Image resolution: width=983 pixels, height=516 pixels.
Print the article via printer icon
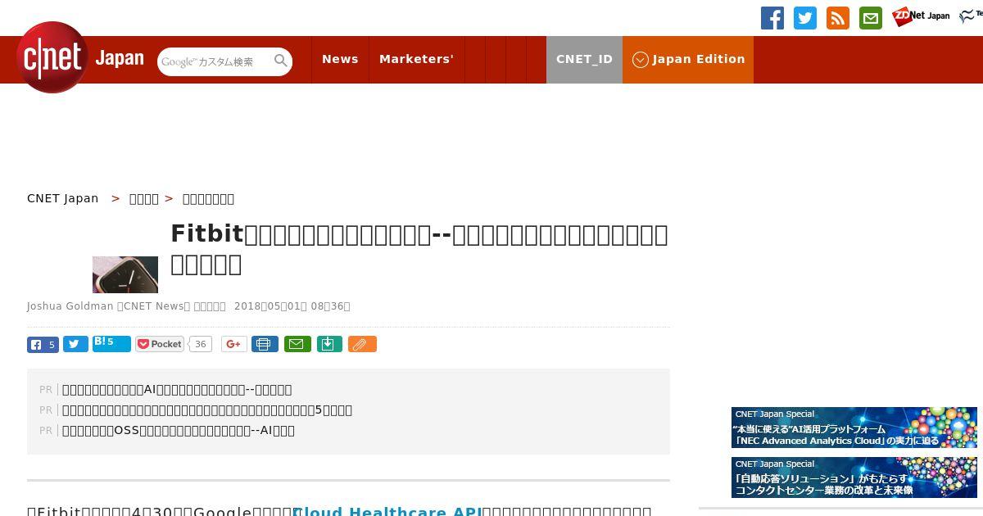pyautogui.click(x=265, y=344)
